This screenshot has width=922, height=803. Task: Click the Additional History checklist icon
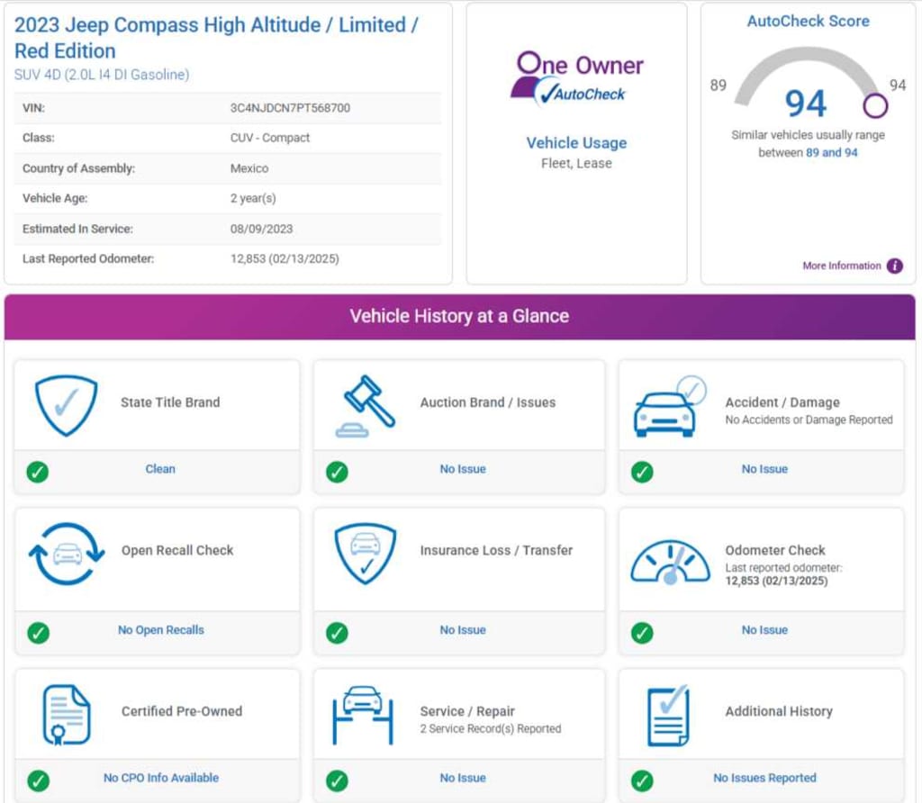click(x=668, y=715)
